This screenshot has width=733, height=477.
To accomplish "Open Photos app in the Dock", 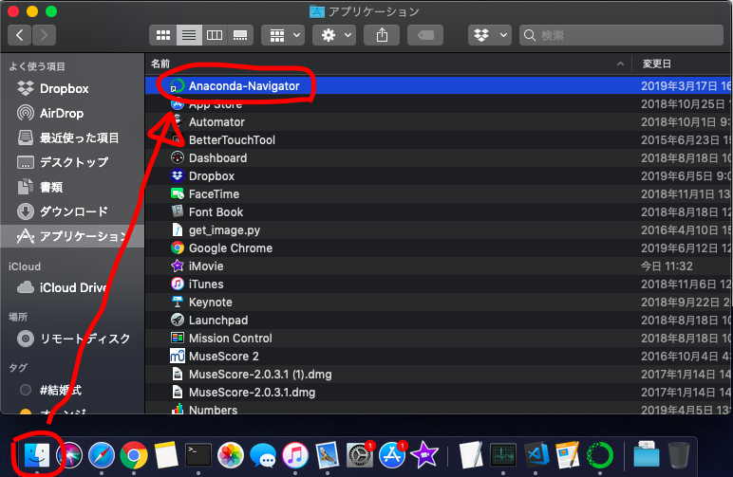I will 231,455.
